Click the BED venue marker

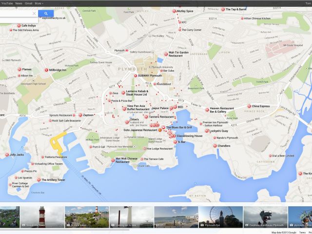pos(175,107)
